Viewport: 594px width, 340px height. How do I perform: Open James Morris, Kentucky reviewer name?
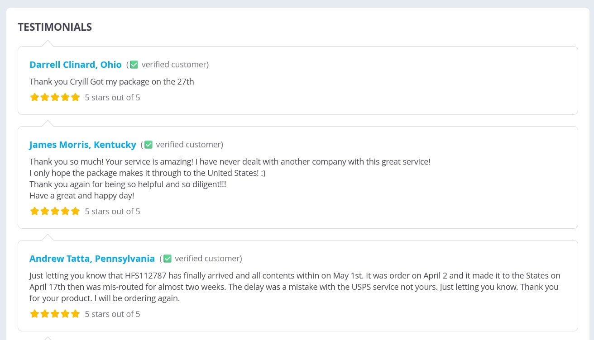coord(83,145)
